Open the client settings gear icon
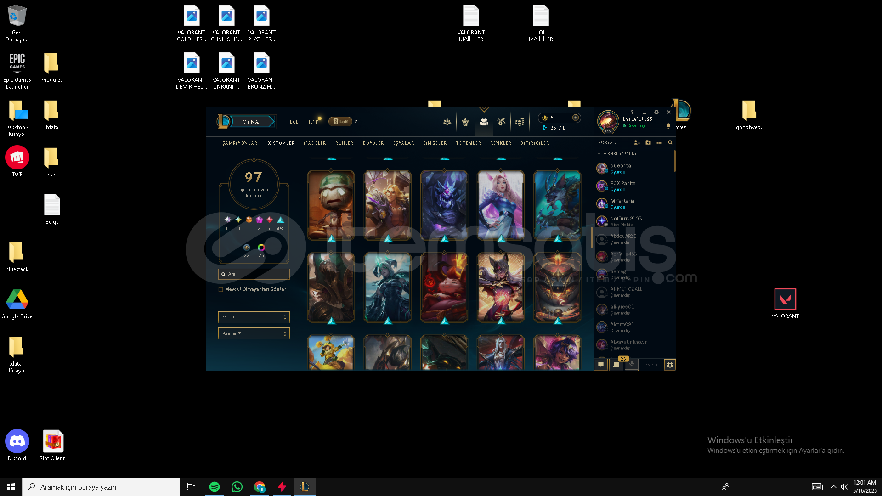Image resolution: width=882 pixels, height=496 pixels. [656, 112]
